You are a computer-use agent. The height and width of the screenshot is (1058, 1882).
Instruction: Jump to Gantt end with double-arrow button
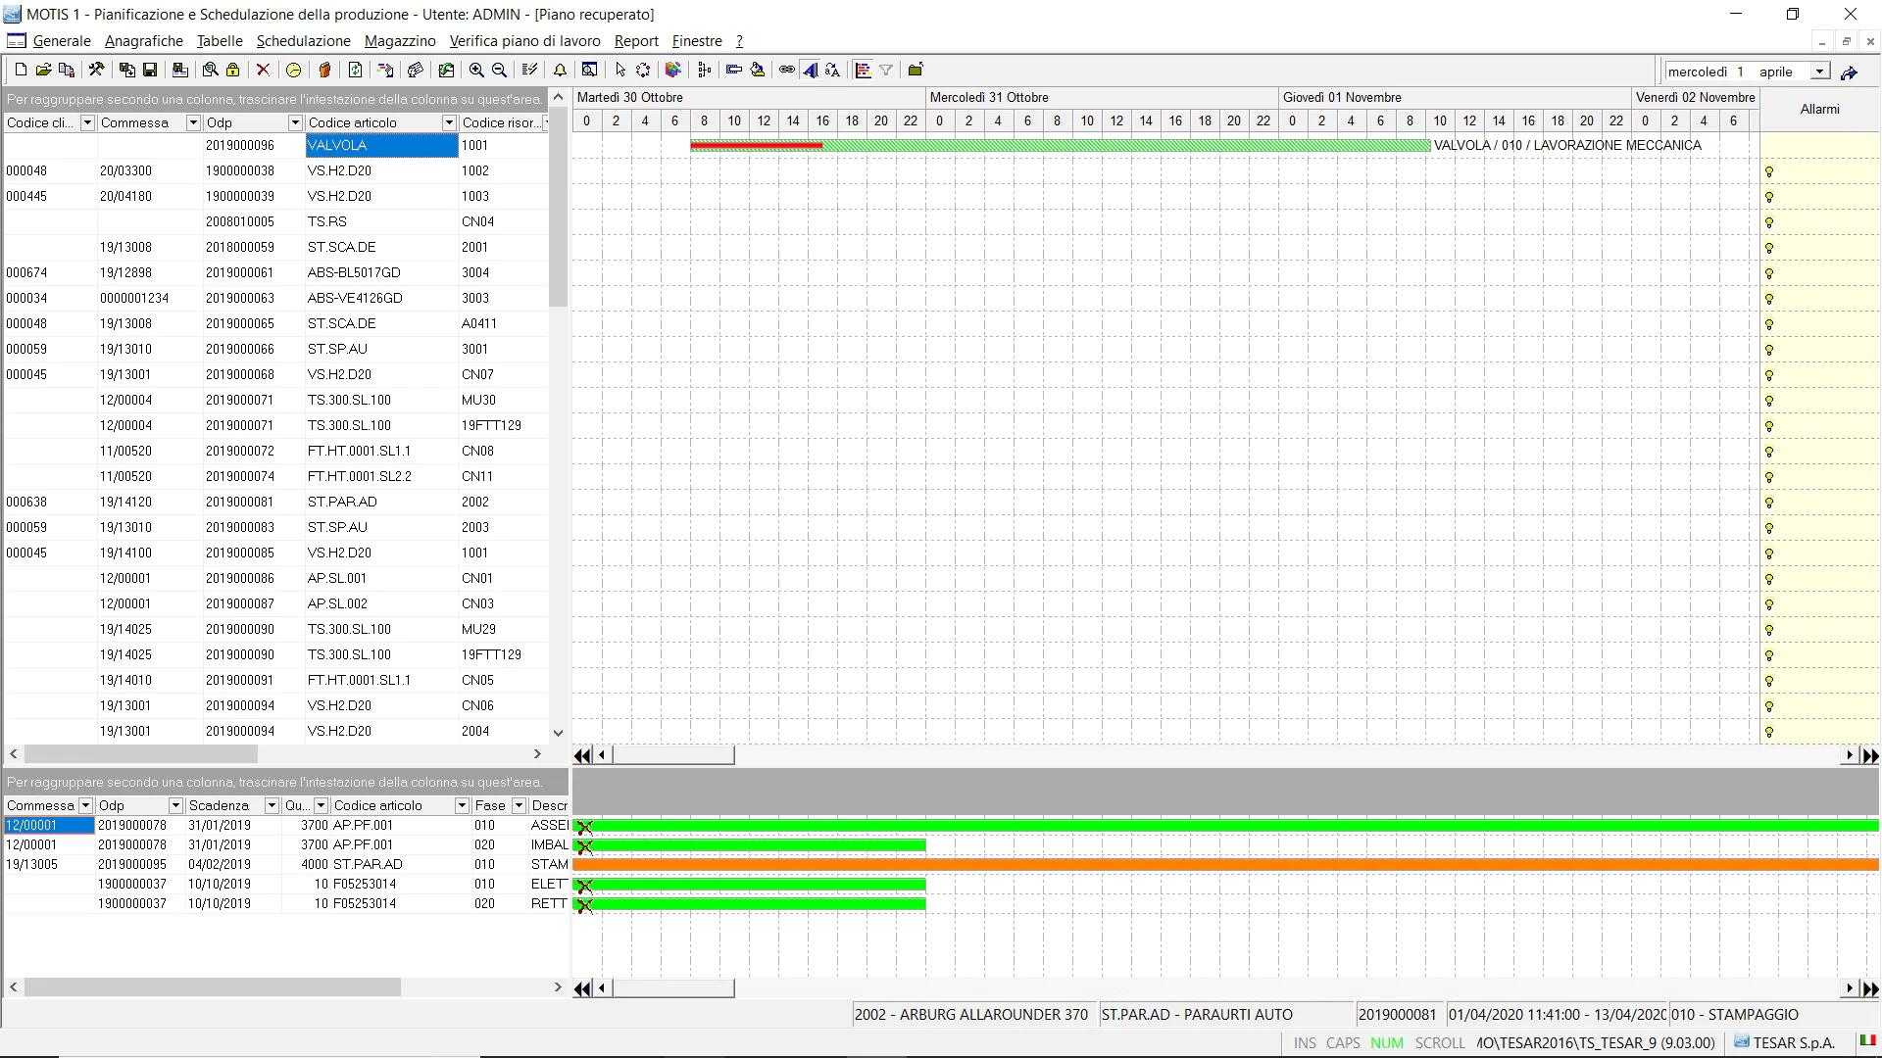pos(1870,755)
